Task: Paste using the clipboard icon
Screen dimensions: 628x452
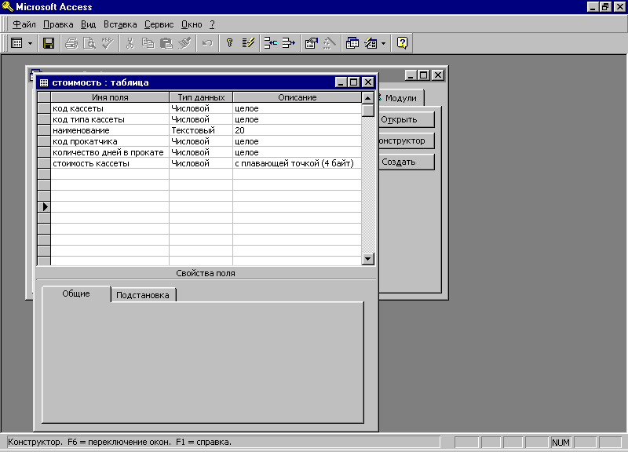Action: tap(166, 43)
